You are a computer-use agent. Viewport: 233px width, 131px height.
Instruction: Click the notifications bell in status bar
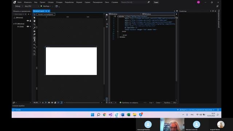click(x=218, y=110)
